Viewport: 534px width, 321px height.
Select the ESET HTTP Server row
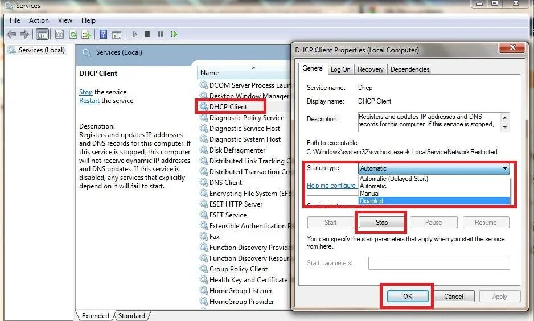[245, 204]
